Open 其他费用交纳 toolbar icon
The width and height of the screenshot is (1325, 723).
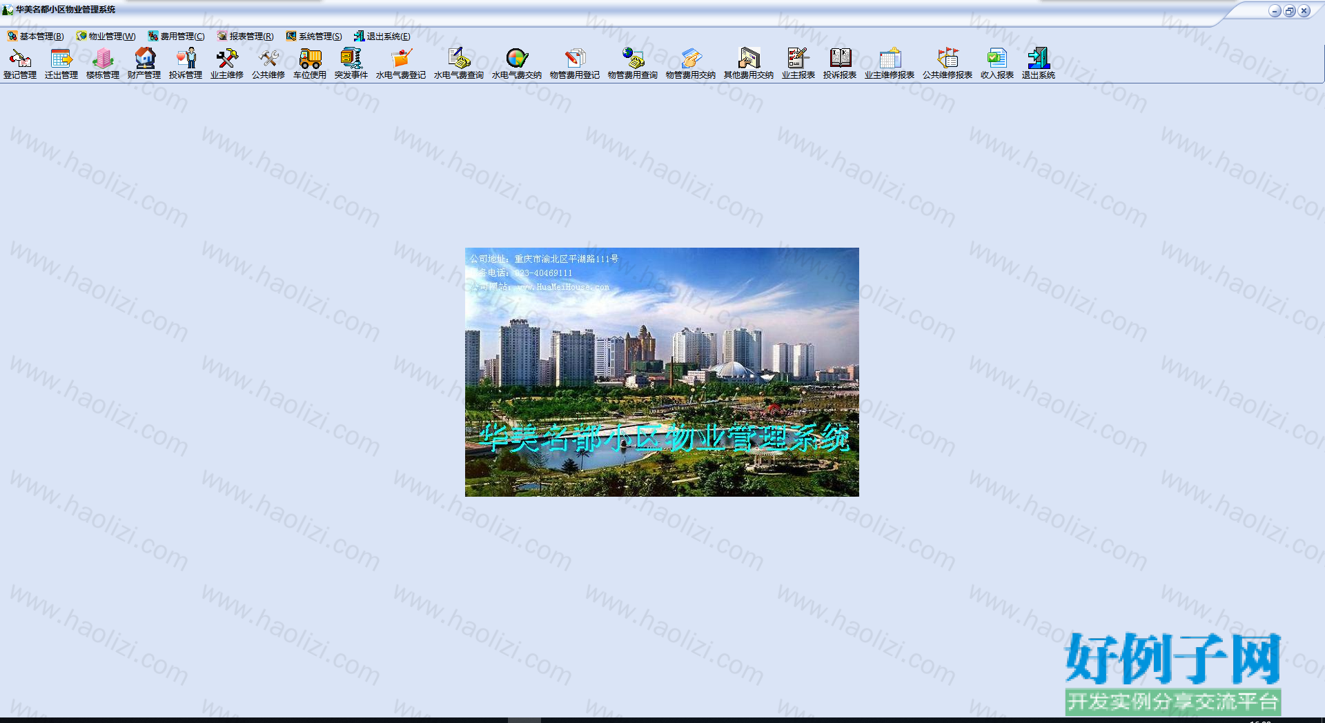point(749,63)
